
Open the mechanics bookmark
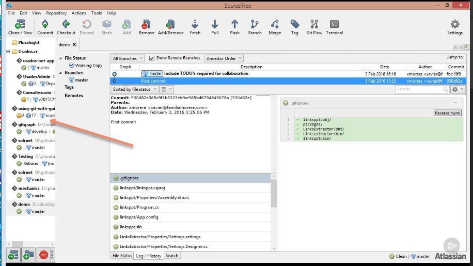pyautogui.click(x=28, y=188)
